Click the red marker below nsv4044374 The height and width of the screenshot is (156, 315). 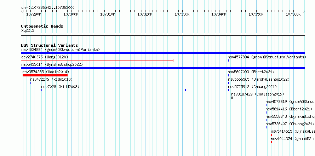click(271, 142)
